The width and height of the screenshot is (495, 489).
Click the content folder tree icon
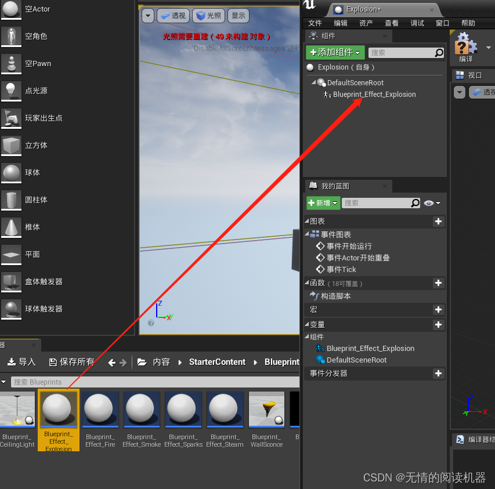(142, 362)
